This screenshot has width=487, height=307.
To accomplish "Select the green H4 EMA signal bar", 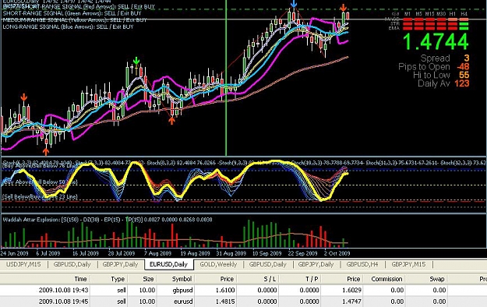I will (x=464, y=28).
